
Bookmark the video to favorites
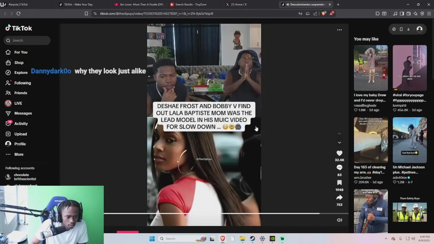click(339, 183)
